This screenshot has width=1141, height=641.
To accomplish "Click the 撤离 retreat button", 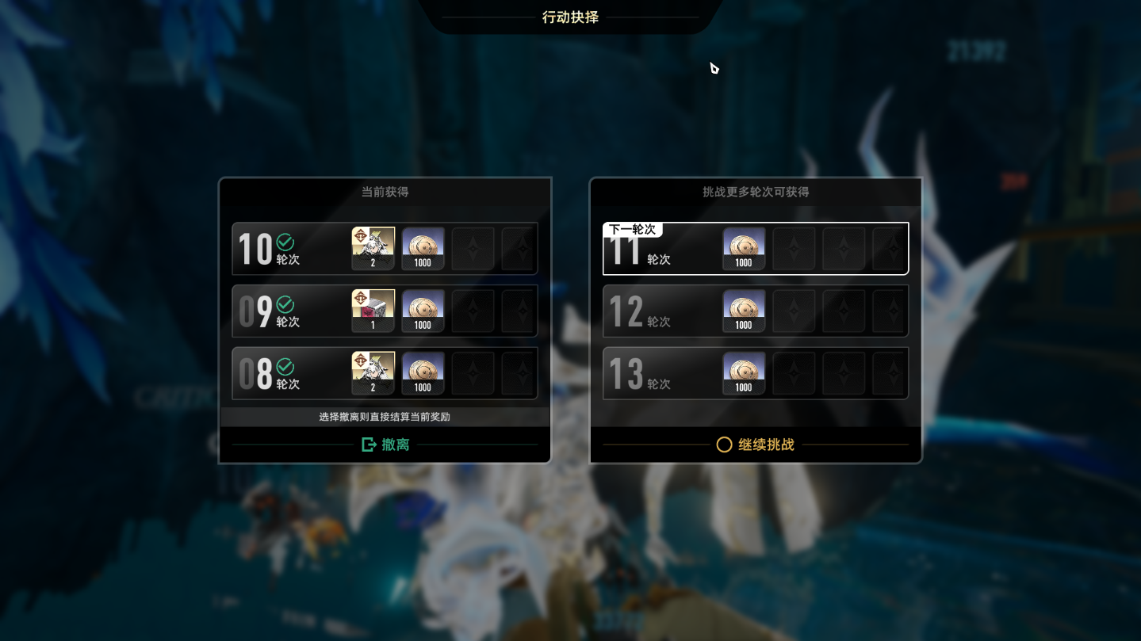I will pos(385,445).
